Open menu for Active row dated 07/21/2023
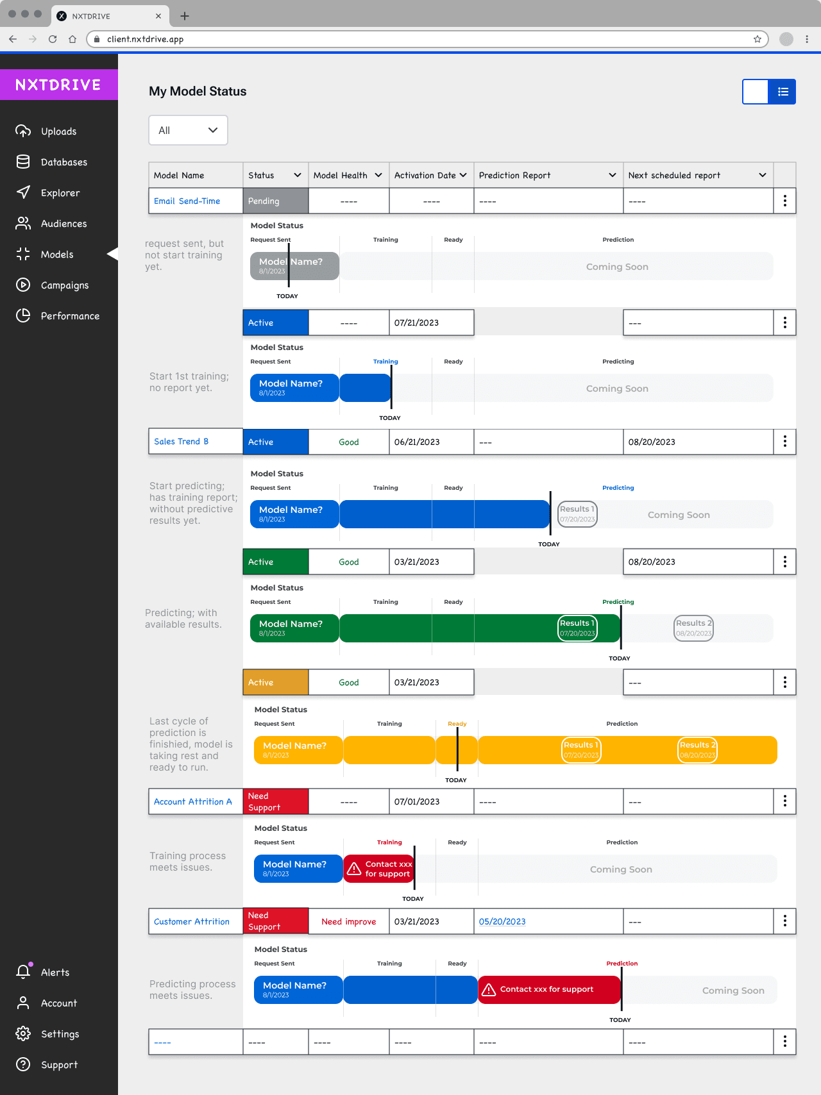Viewport: 821px width, 1095px height. pos(784,322)
